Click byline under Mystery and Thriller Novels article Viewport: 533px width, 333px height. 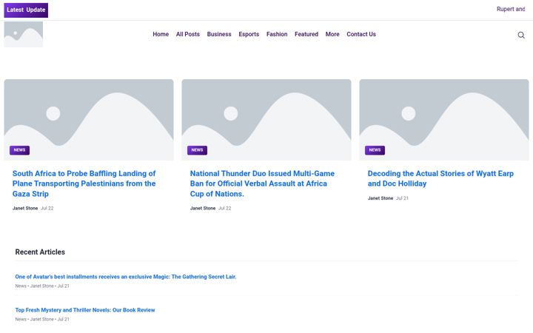[x=42, y=320]
